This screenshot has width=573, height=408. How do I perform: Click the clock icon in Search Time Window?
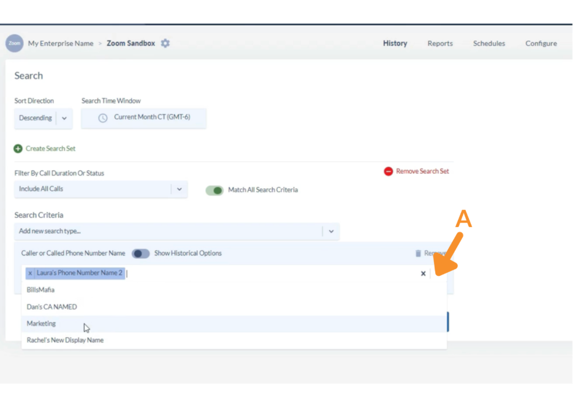[103, 117]
